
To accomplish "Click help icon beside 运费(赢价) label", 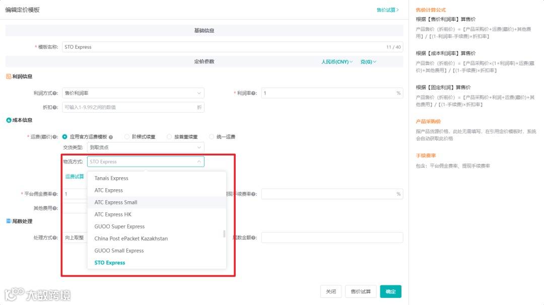I will point(55,137).
